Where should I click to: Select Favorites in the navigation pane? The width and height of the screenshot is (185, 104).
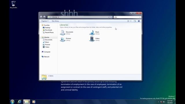46,25
